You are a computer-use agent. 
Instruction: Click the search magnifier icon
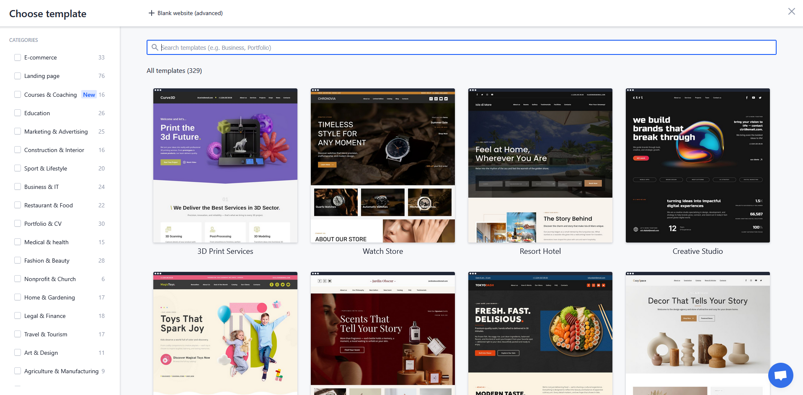155,47
